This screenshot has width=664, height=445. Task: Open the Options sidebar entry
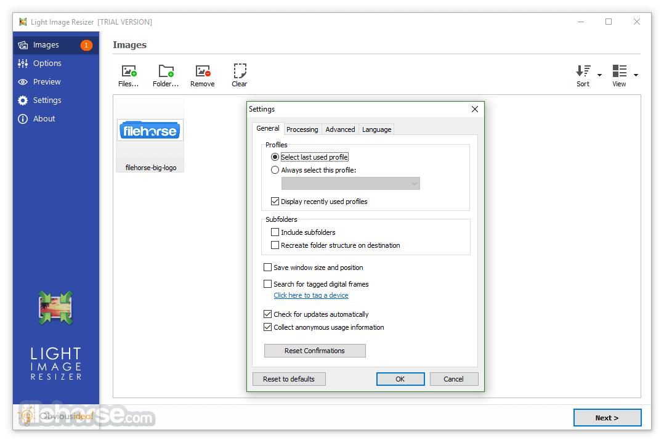(x=55, y=63)
